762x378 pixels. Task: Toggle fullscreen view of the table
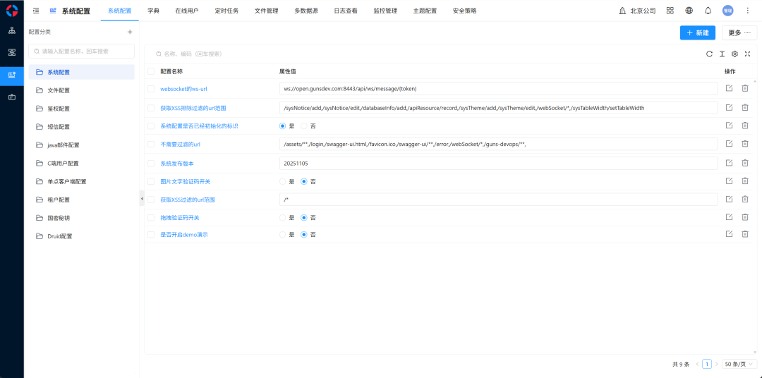coord(747,54)
